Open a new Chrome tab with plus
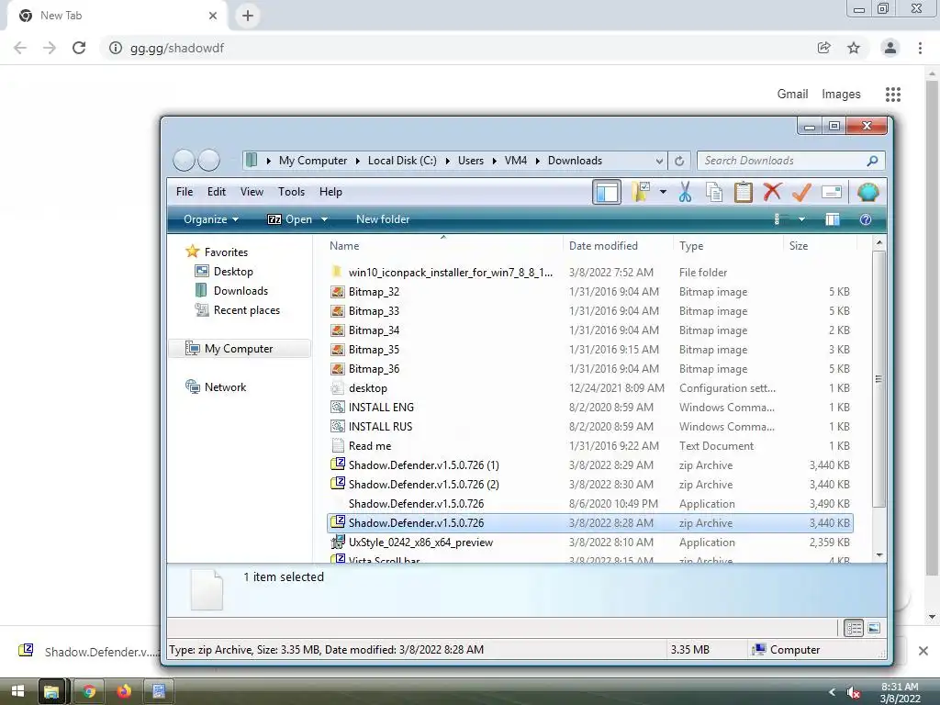This screenshot has width=940, height=705. (x=248, y=16)
